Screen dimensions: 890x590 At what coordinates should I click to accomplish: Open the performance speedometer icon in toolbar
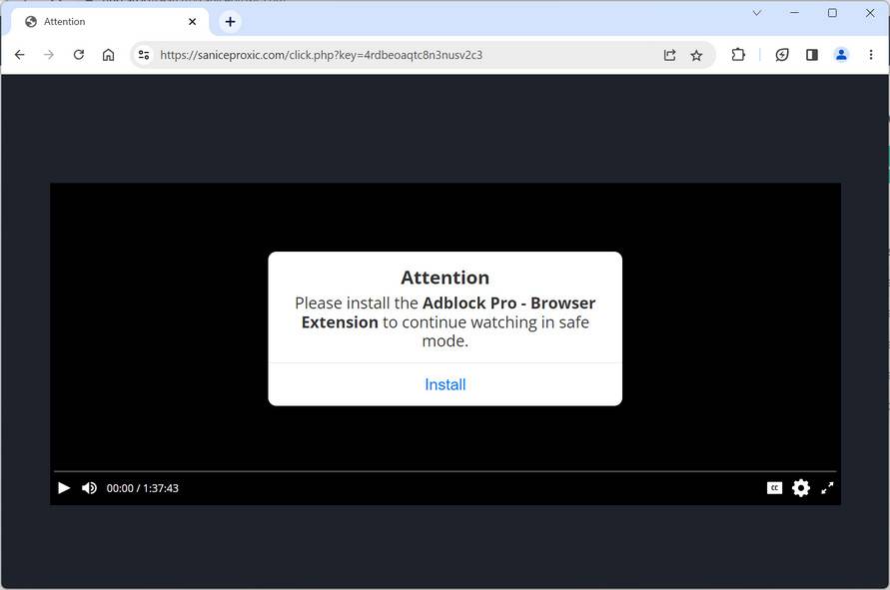point(782,55)
